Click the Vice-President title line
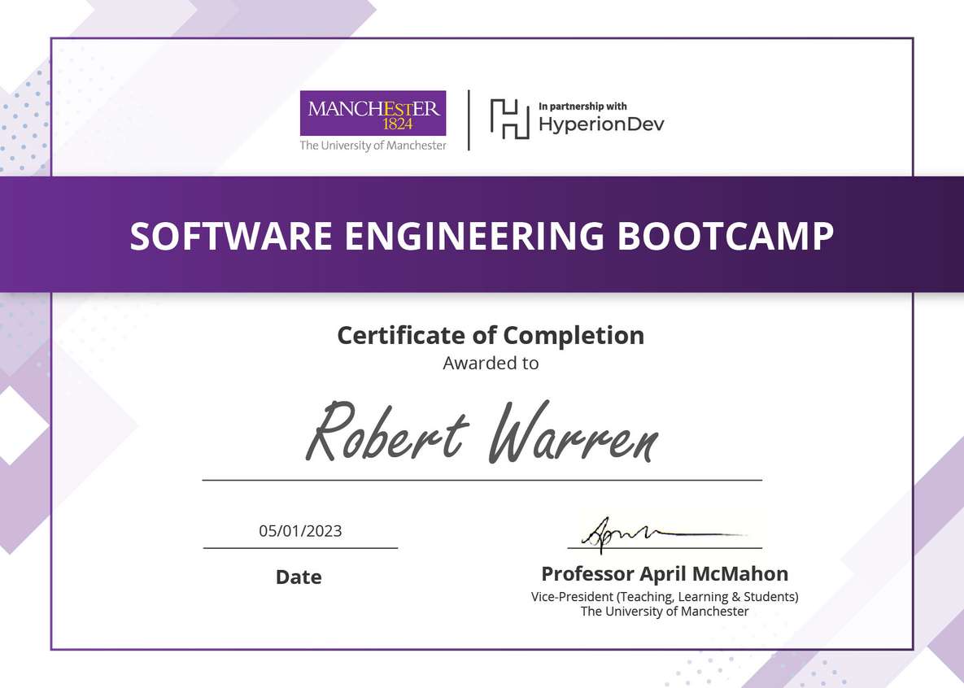 coord(665,596)
